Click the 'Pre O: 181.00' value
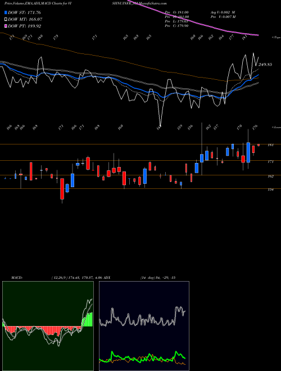Viewport: 281px width, 371px height. (x=176, y=12)
